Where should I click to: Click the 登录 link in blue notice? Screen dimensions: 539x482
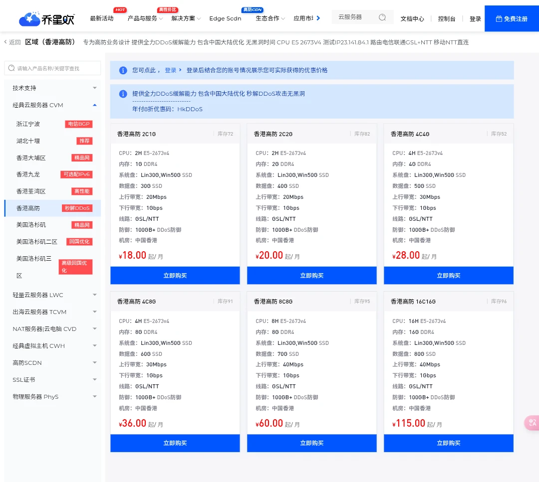click(x=171, y=70)
